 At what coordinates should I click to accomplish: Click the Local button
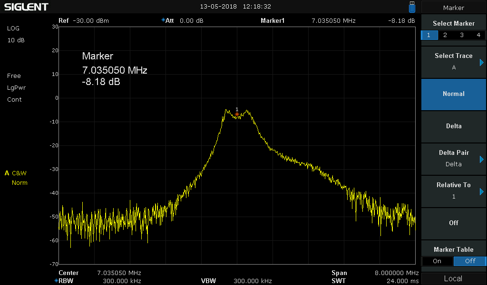(x=453, y=278)
